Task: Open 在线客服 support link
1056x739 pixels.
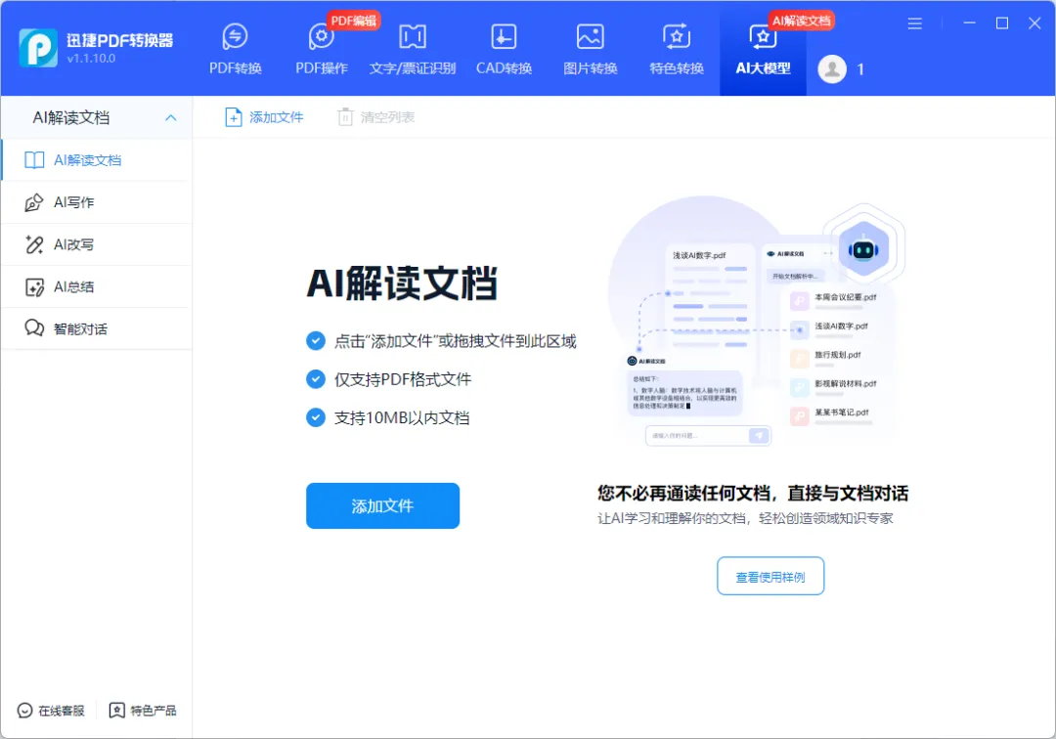Action: pyautogui.click(x=51, y=711)
